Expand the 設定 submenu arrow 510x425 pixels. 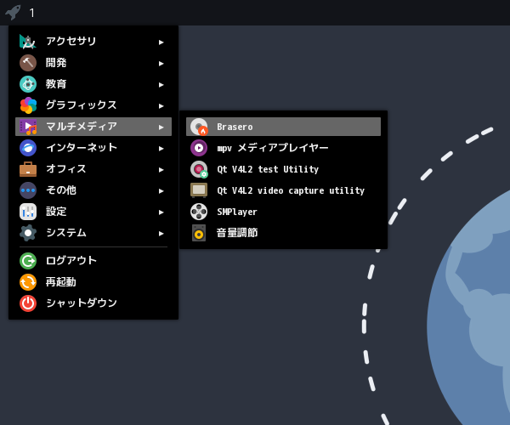pyautogui.click(x=161, y=212)
